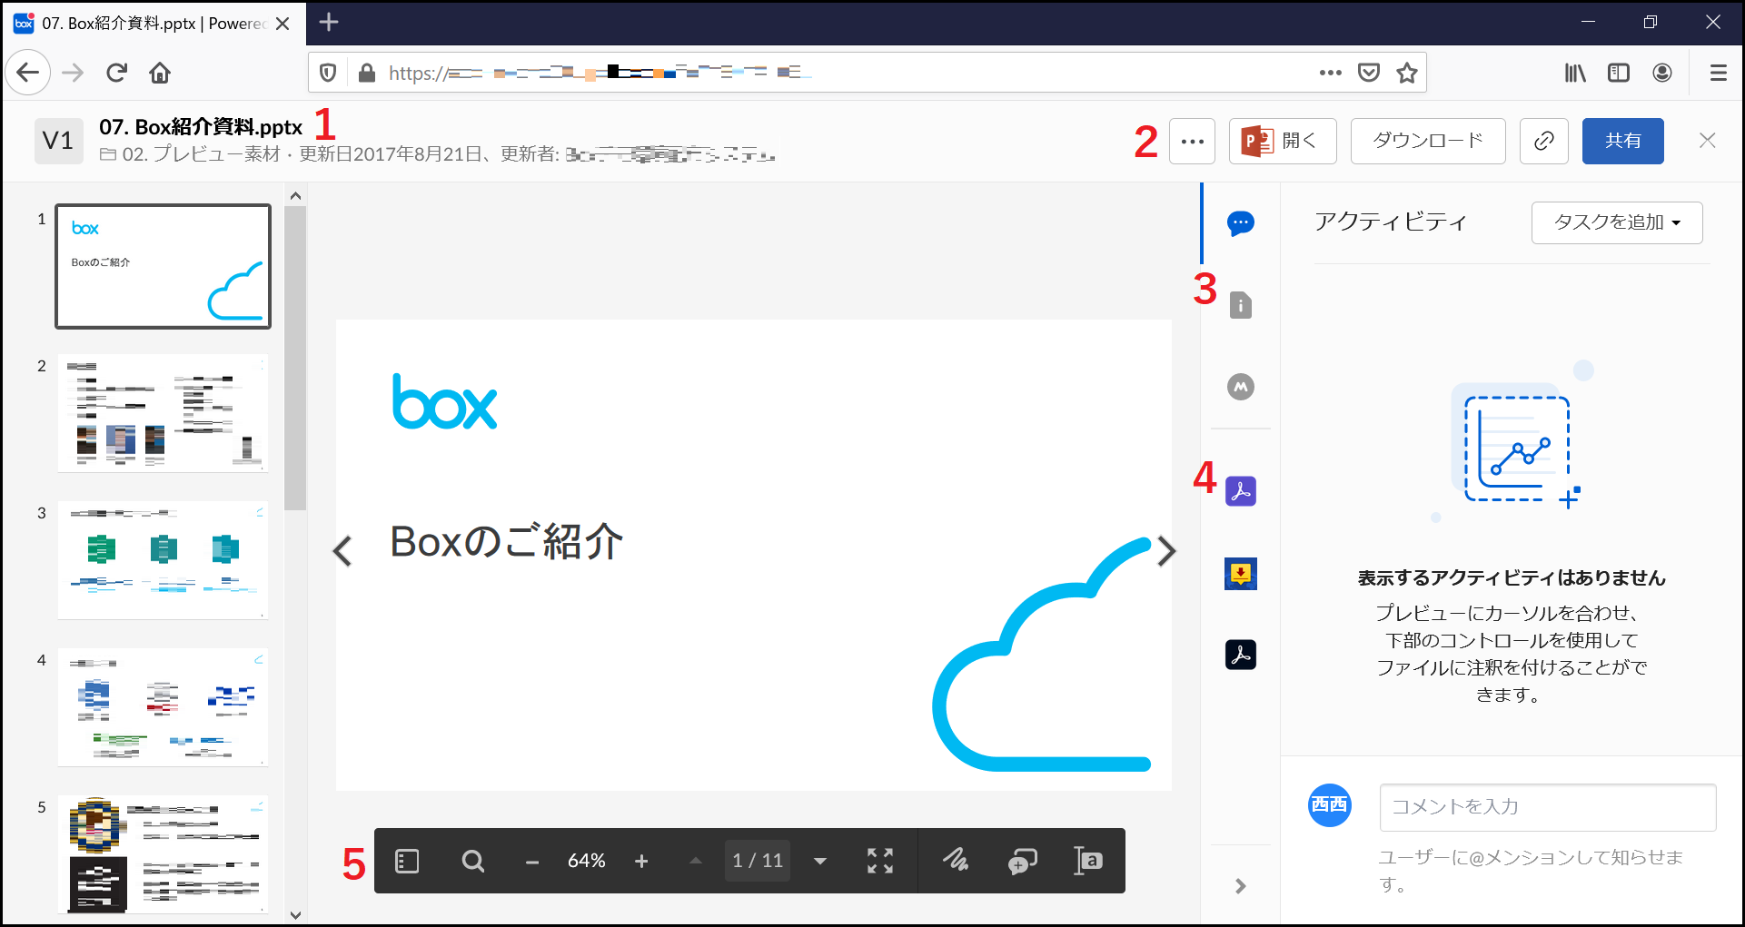
Task: Go to browser home page
Action: coord(160,73)
